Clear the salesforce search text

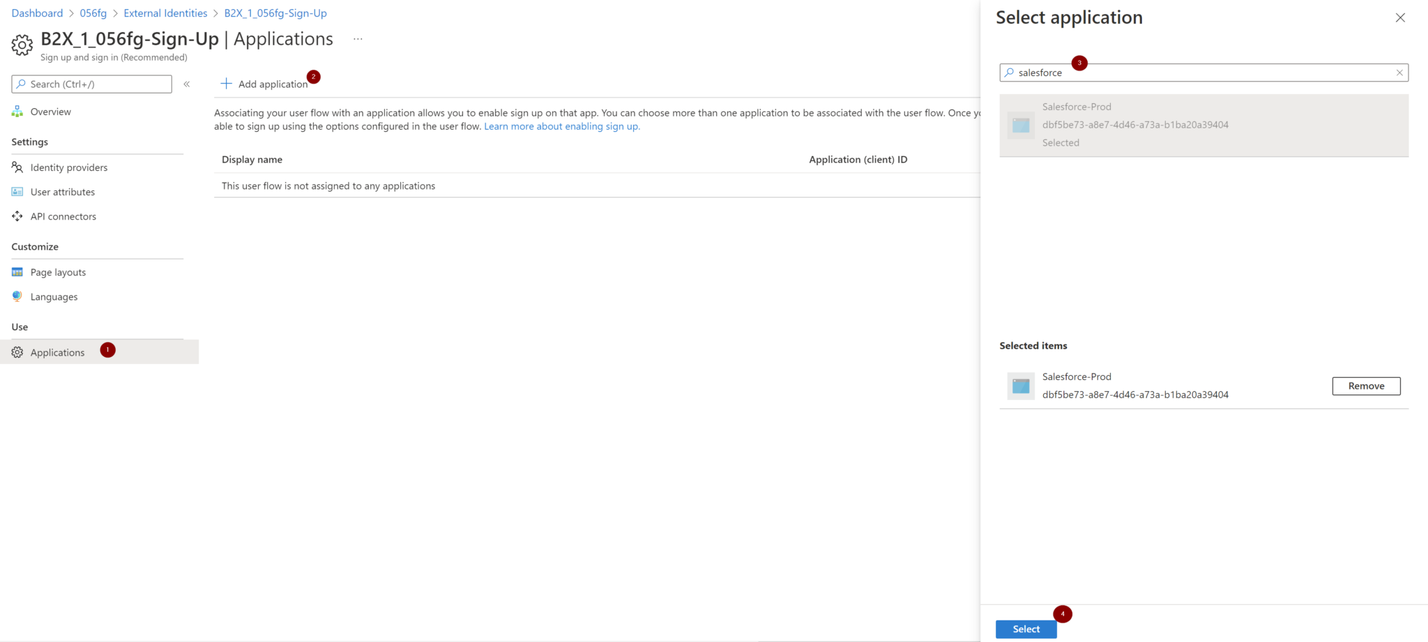coord(1399,72)
